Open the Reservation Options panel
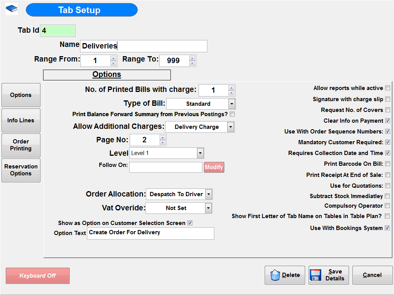394x295 pixels. pyautogui.click(x=21, y=170)
